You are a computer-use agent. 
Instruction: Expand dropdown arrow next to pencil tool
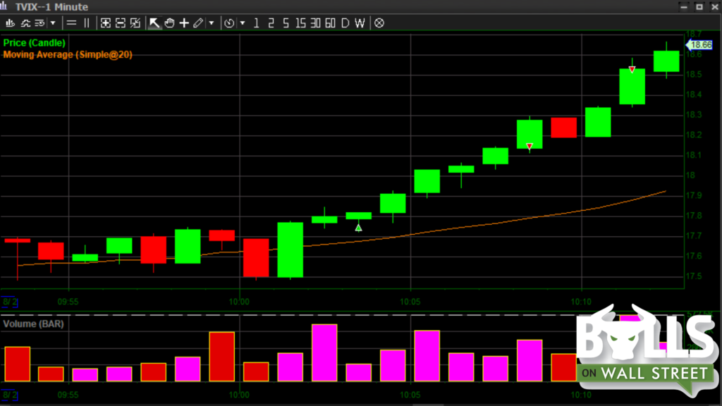click(x=212, y=23)
